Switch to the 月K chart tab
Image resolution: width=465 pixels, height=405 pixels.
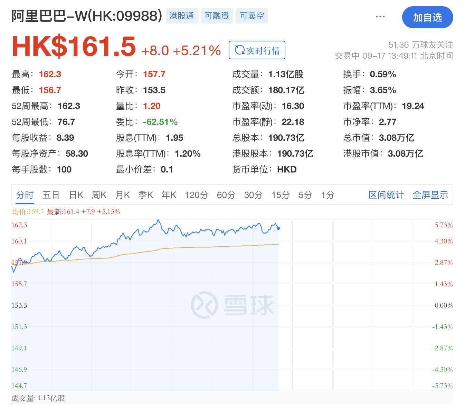coord(123,195)
